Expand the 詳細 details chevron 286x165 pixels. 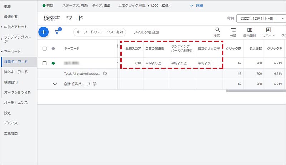(193, 6)
